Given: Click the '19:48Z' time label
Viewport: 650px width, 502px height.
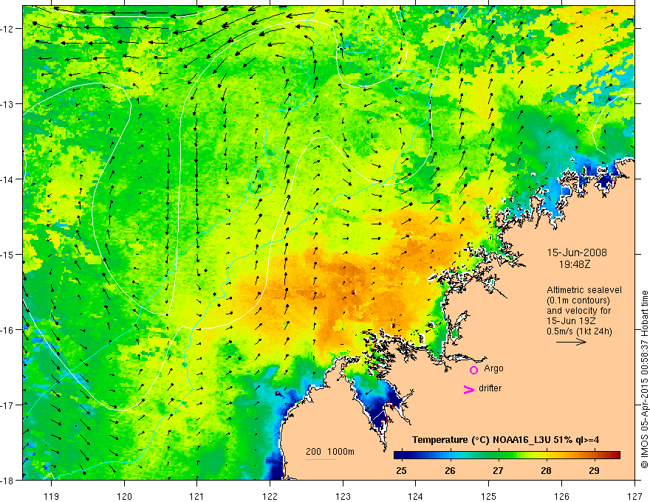Looking at the screenshot, I should click(575, 264).
